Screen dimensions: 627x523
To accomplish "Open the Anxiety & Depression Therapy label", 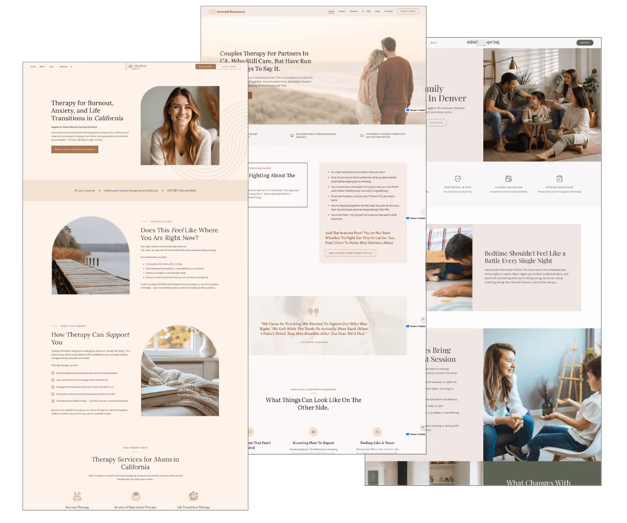I will click(135, 507).
